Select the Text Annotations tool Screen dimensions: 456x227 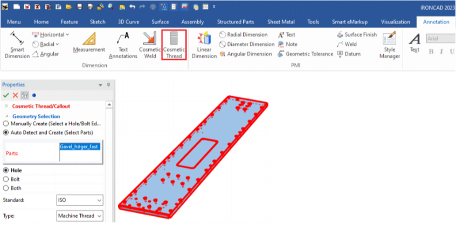123,45
